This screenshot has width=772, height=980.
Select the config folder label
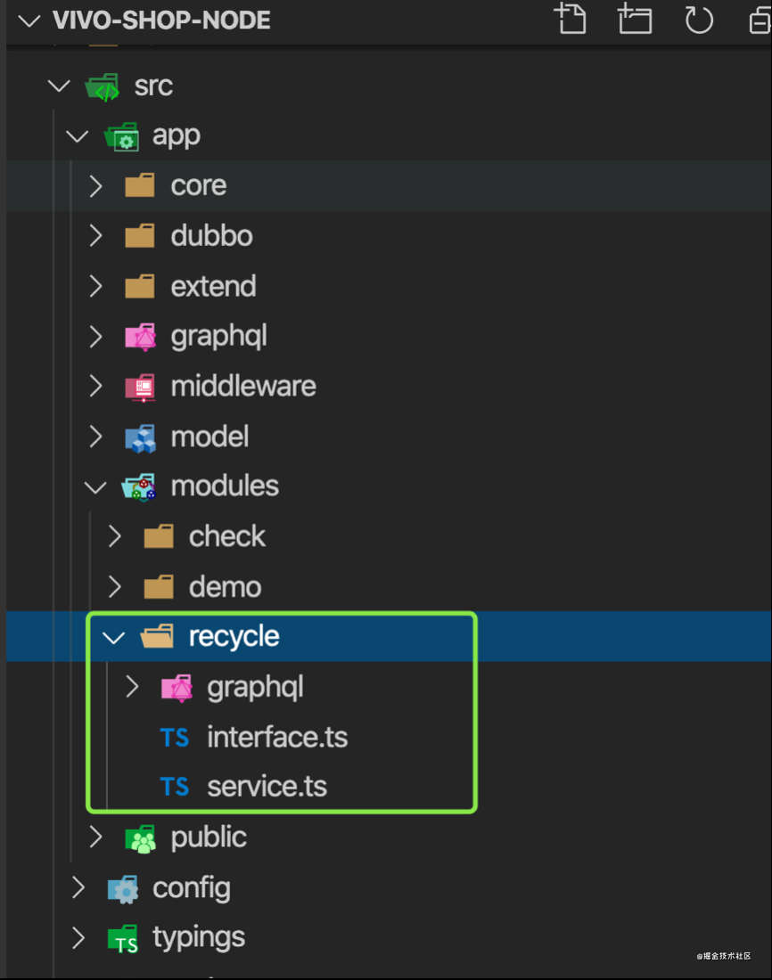click(x=192, y=889)
